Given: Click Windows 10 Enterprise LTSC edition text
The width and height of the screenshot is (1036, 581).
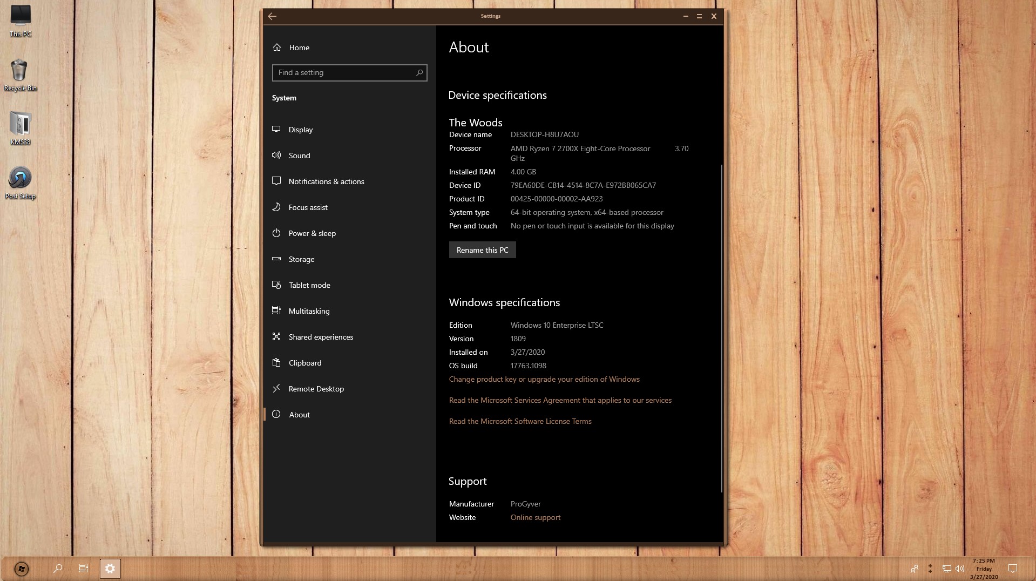Looking at the screenshot, I should coord(557,325).
